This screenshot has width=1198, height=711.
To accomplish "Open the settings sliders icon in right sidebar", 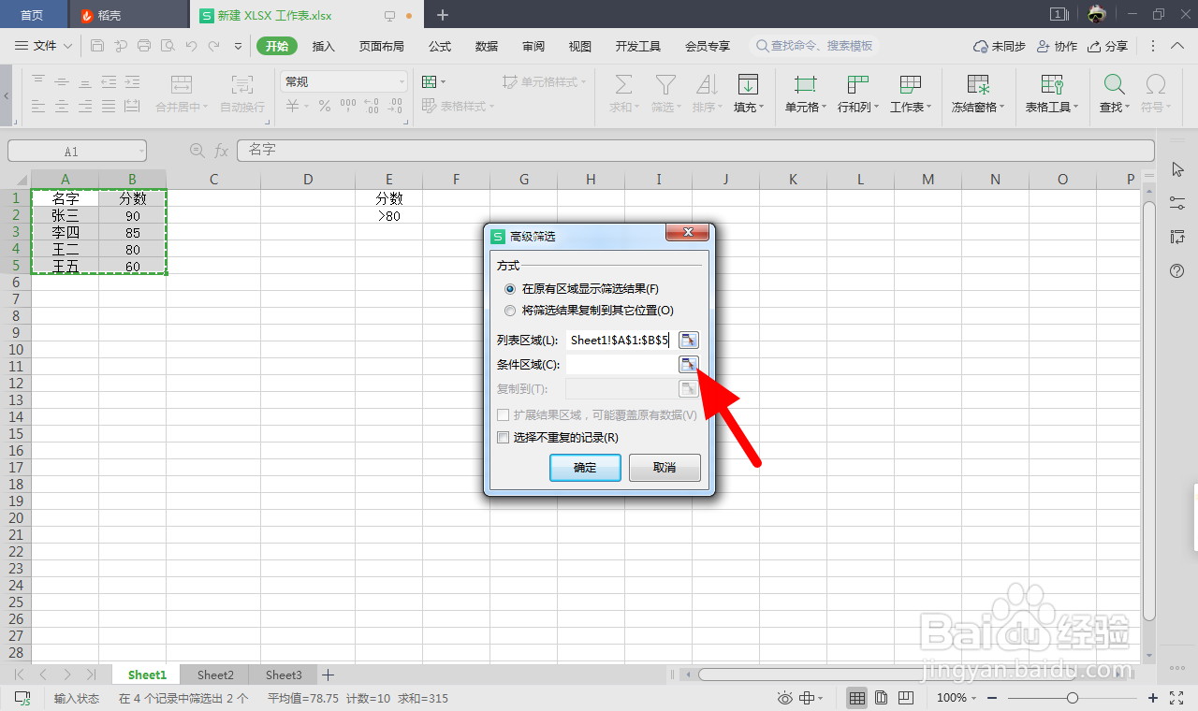I will point(1178,203).
